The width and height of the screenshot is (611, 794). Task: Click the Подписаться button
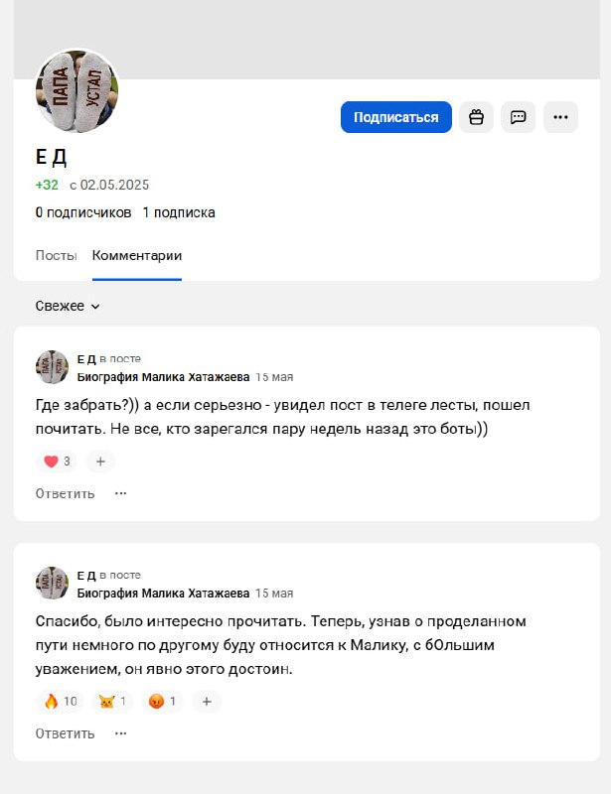click(x=395, y=117)
